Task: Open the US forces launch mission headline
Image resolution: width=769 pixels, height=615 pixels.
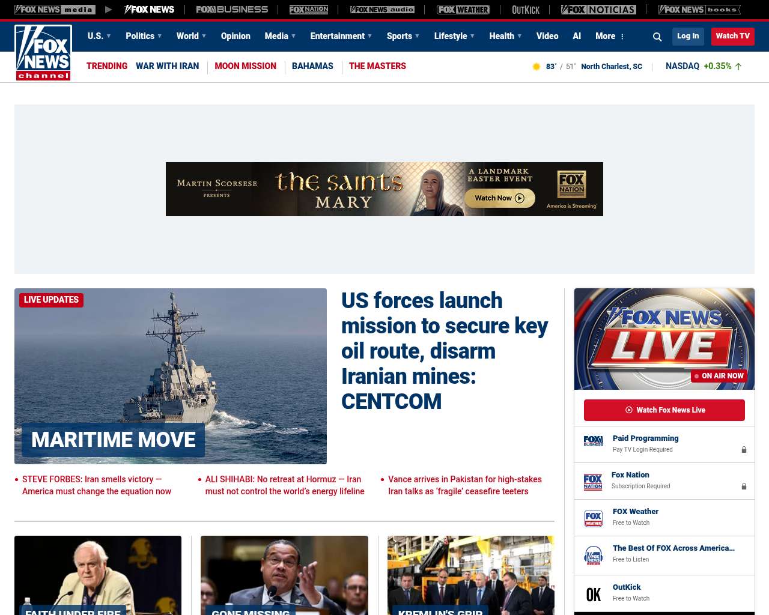Action: [445, 351]
